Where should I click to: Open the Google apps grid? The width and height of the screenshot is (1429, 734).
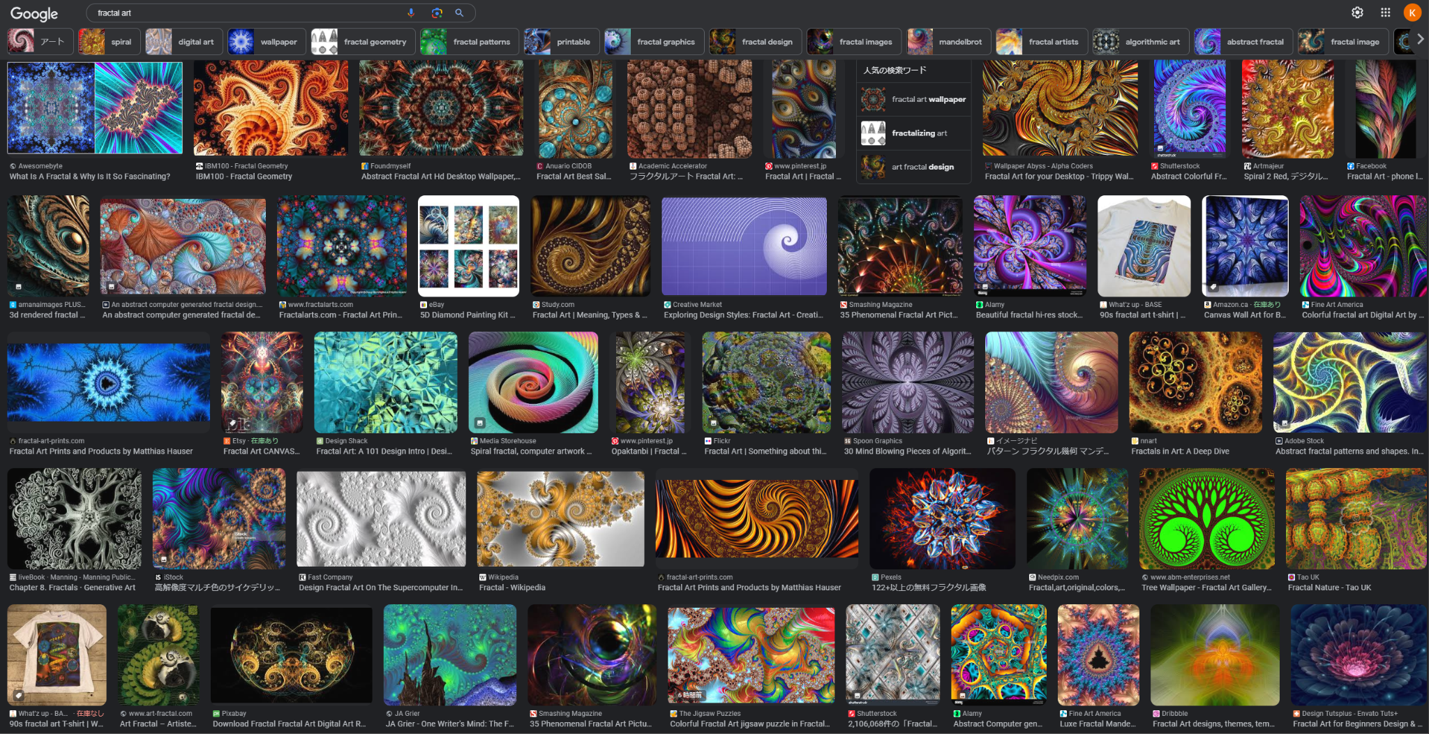[x=1385, y=13]
